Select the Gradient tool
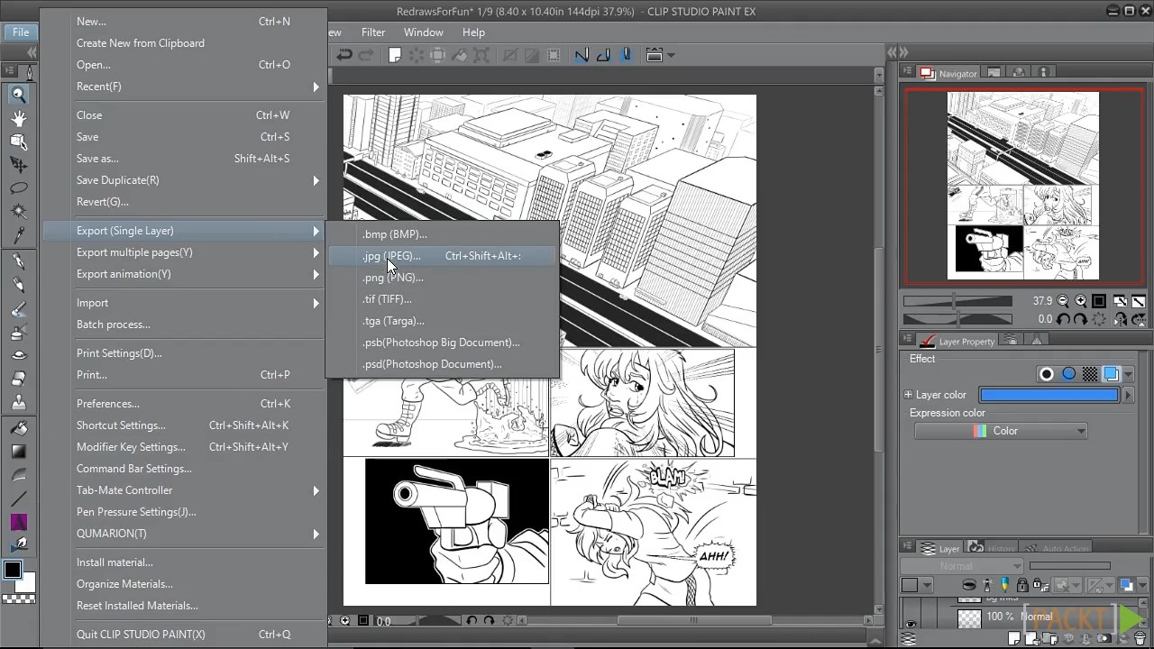 pos(18,452)
